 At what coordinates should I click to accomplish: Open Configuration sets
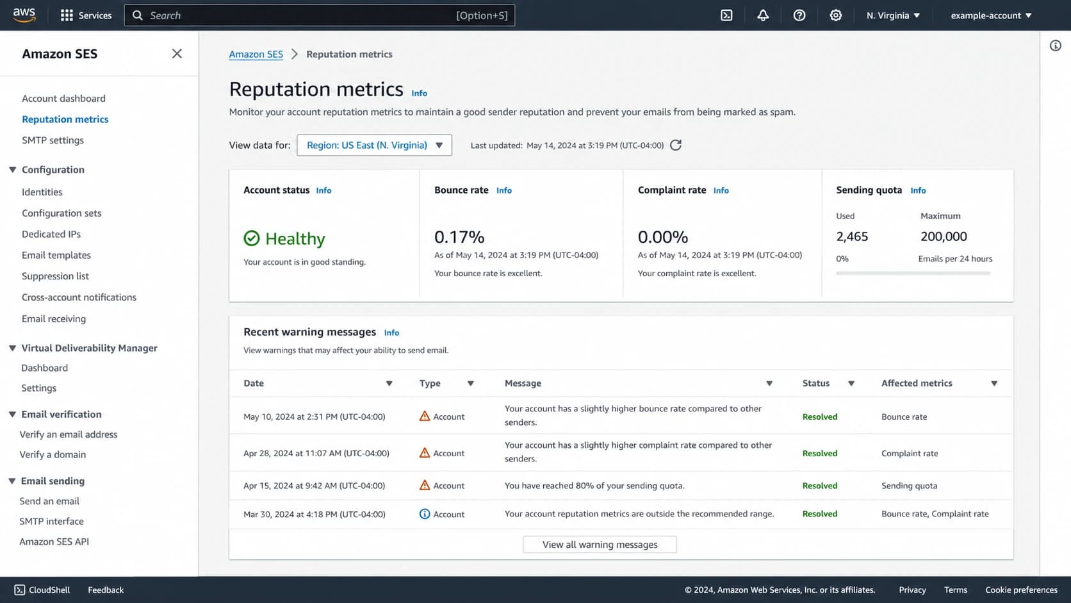click(x=61, y=213)
